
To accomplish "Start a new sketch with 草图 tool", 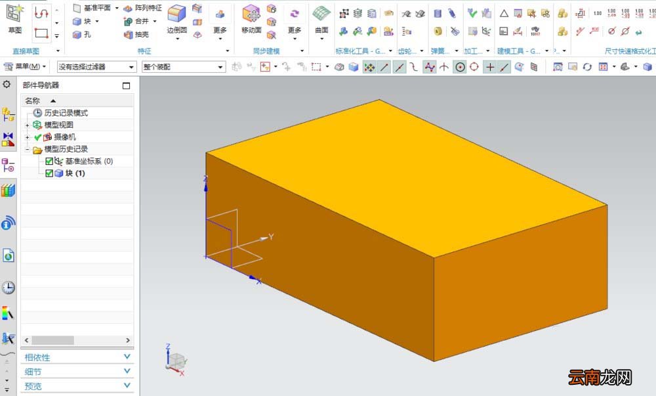I will click(x=15, y=19).
